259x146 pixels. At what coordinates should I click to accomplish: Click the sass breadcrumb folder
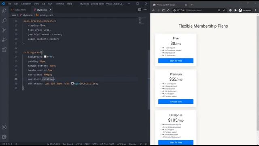(x=14, y=15)
